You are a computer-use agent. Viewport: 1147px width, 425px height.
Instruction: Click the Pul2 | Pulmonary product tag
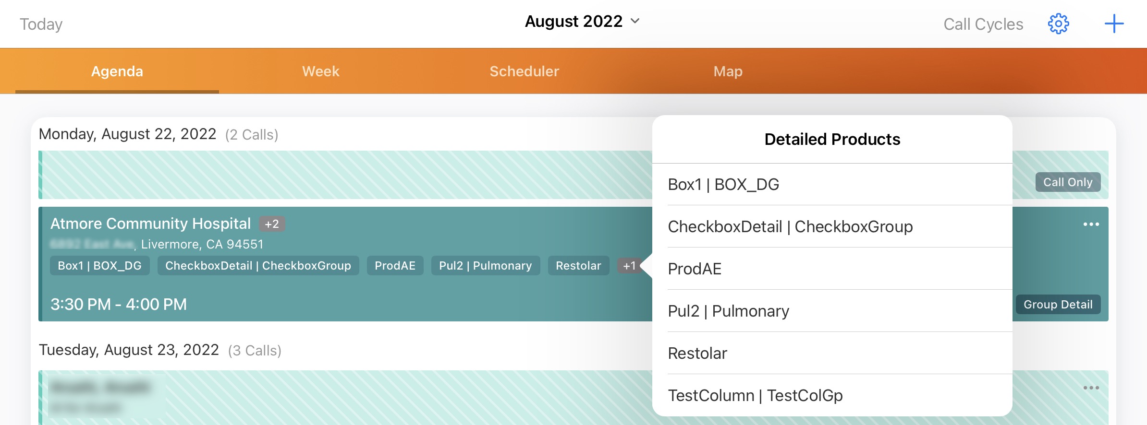[x=485, y=266]
